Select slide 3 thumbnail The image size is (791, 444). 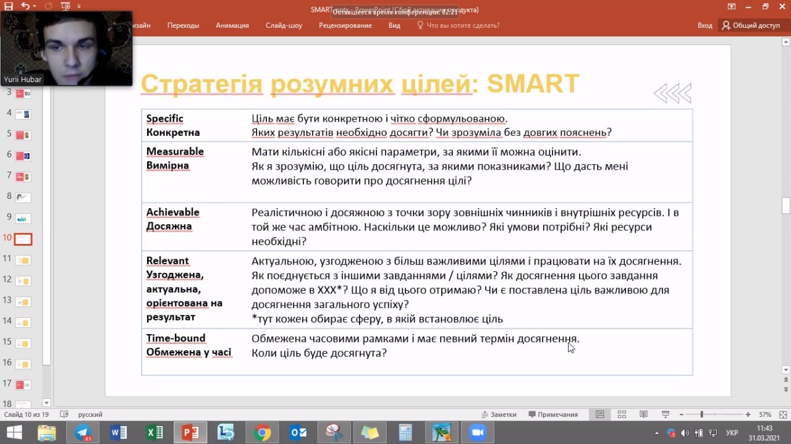[23, 93]
